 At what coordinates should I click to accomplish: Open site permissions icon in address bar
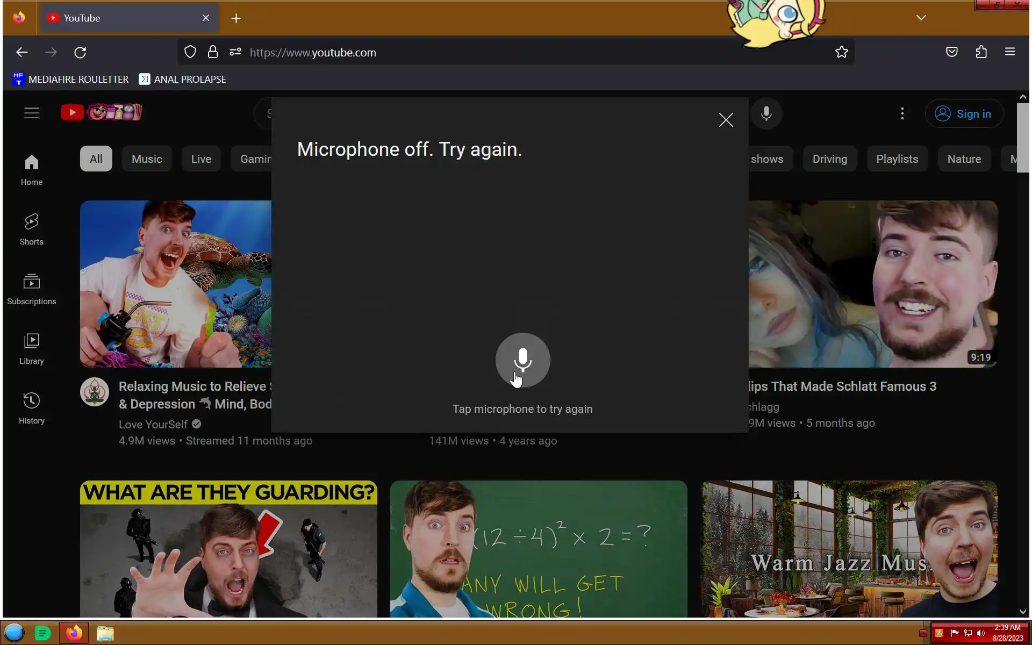click(x=235, y=52)
